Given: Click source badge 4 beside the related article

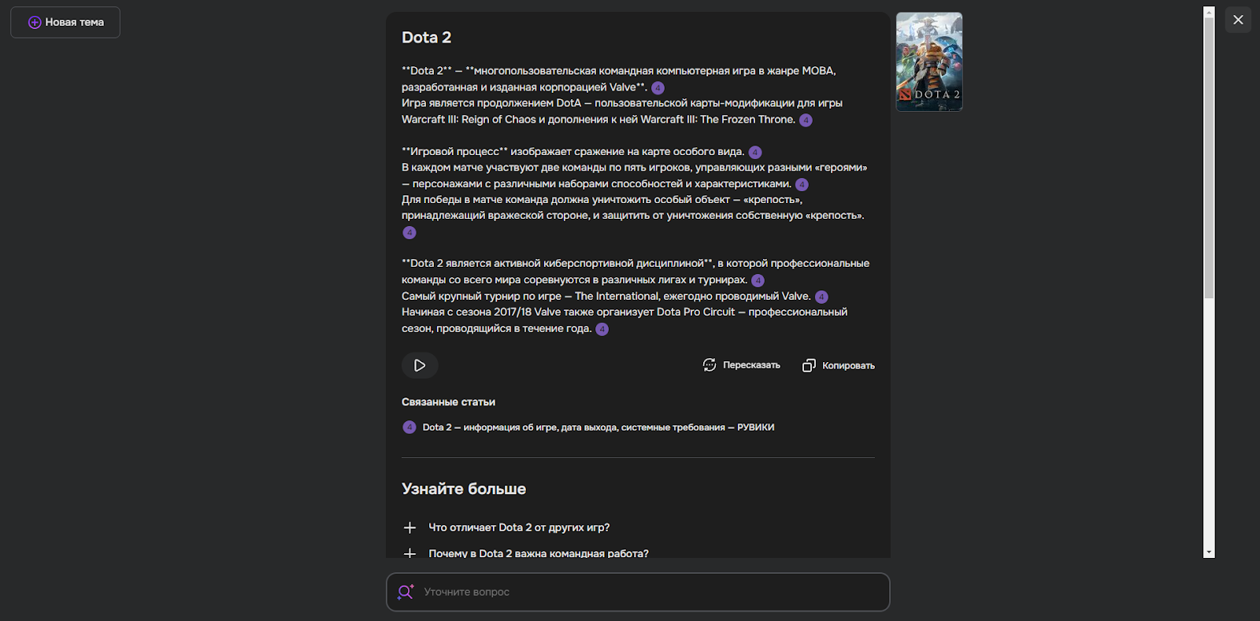Looking at the screenshot, I should 409,427.
